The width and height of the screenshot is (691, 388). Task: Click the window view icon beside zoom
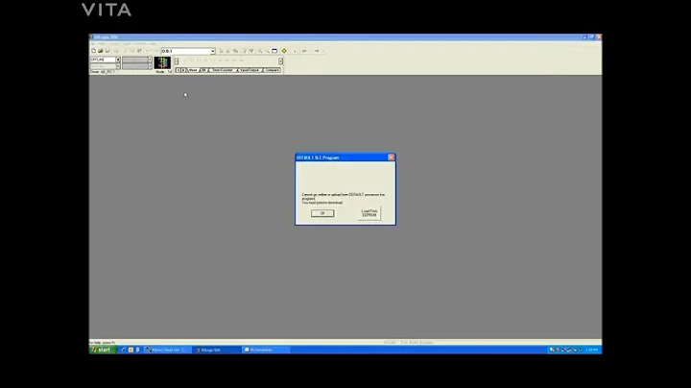pos(274,51)
